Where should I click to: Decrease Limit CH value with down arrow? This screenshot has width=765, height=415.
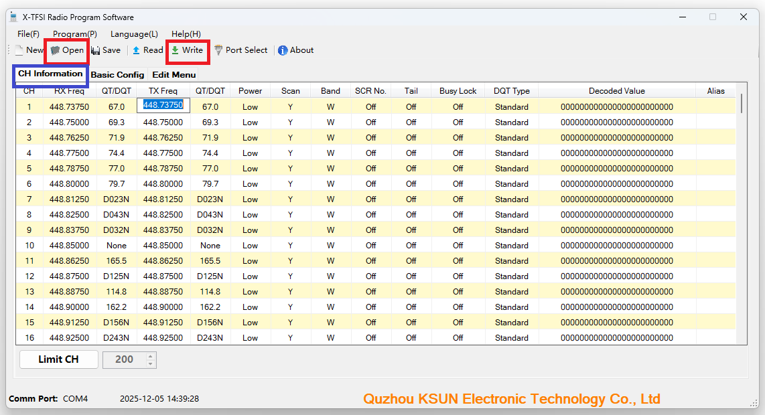(x=150, y=364)
